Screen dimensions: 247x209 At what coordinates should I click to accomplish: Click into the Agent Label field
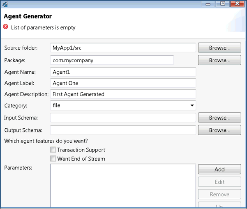123,83
